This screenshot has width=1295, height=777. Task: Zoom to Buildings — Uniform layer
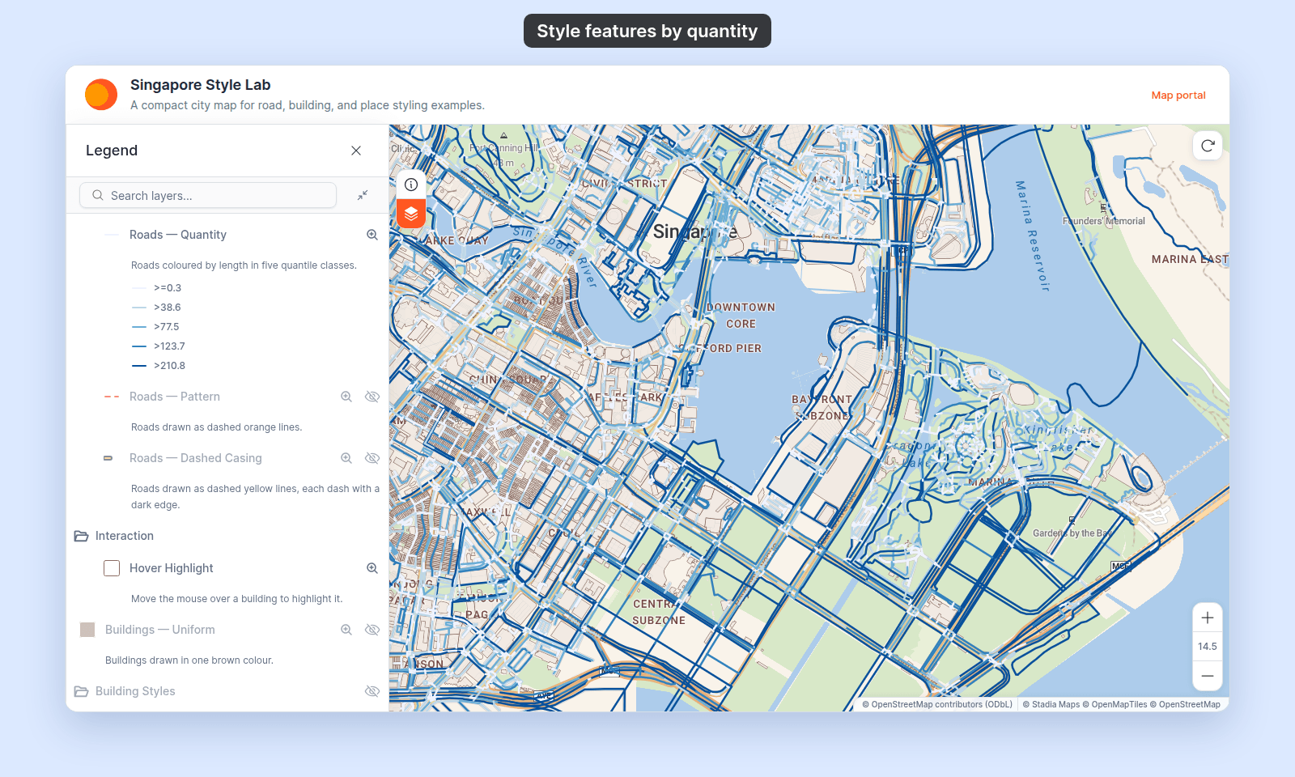pyautogui.click(x=346, y=630)
